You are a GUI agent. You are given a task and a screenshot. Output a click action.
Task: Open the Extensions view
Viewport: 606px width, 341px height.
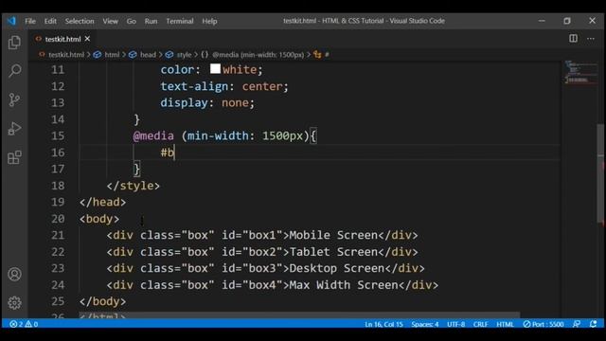click(x=15, y=157)
